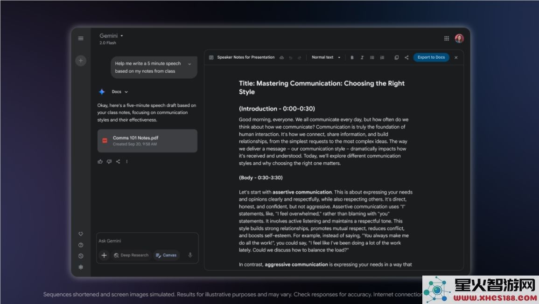Insert a numbered list
The image size is (539, 304).
click(x=382, y=58)
